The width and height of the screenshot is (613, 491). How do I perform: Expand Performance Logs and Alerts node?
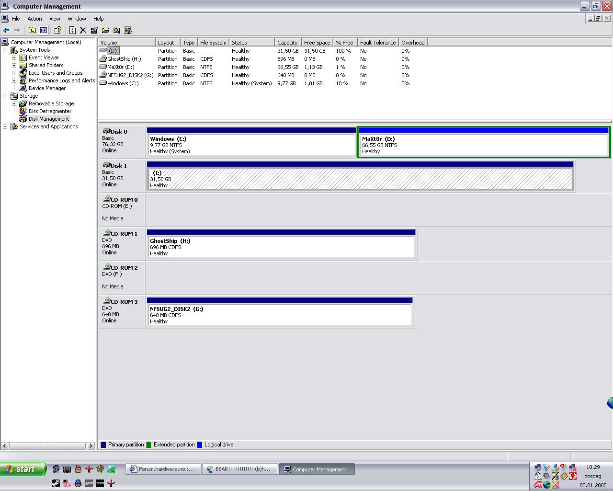click(x=14, y=80)
